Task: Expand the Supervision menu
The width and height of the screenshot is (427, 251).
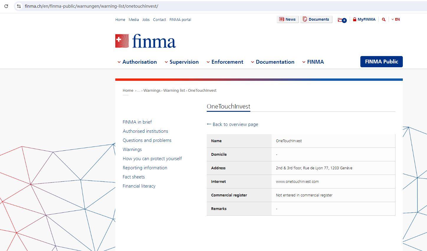Action: point(182,62)
